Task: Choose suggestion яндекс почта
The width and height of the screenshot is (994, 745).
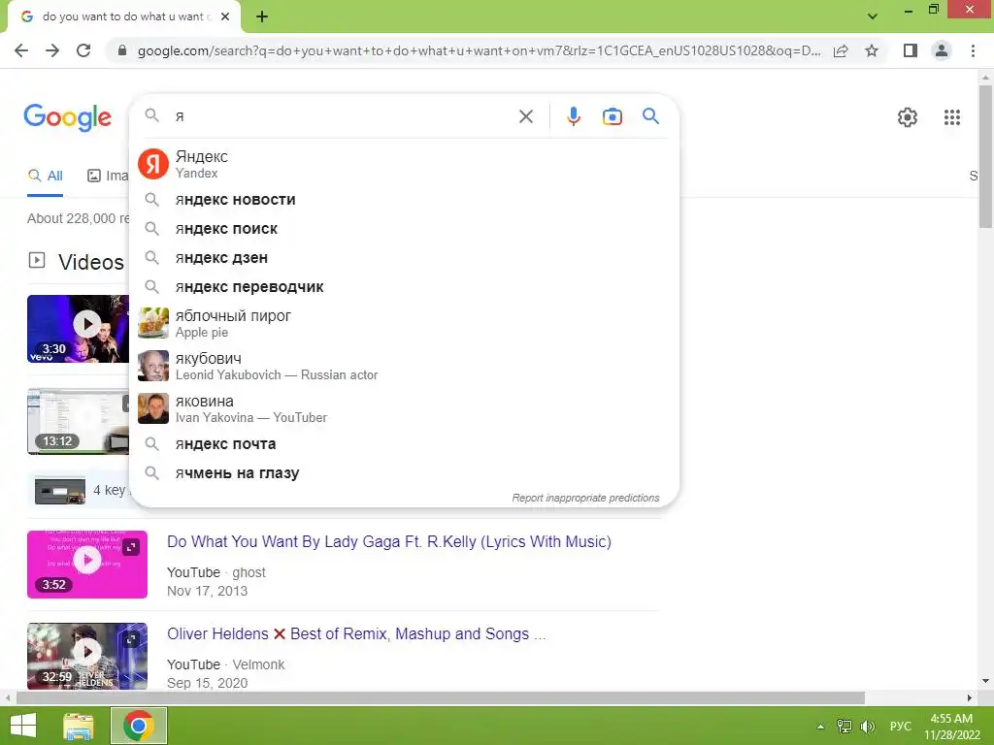Action: 405,444
